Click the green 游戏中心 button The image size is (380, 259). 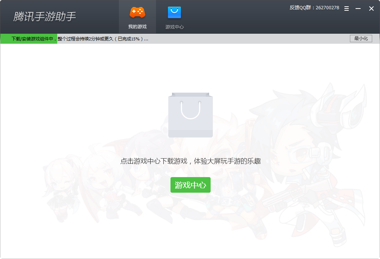point(191,185)
